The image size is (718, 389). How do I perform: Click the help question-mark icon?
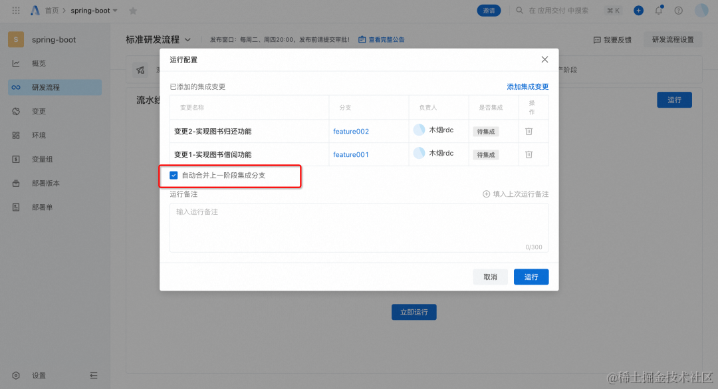point(677,10)
